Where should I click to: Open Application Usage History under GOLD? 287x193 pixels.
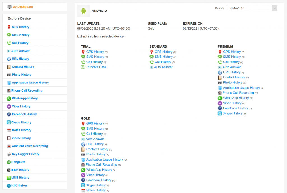[x=105, y=159]
